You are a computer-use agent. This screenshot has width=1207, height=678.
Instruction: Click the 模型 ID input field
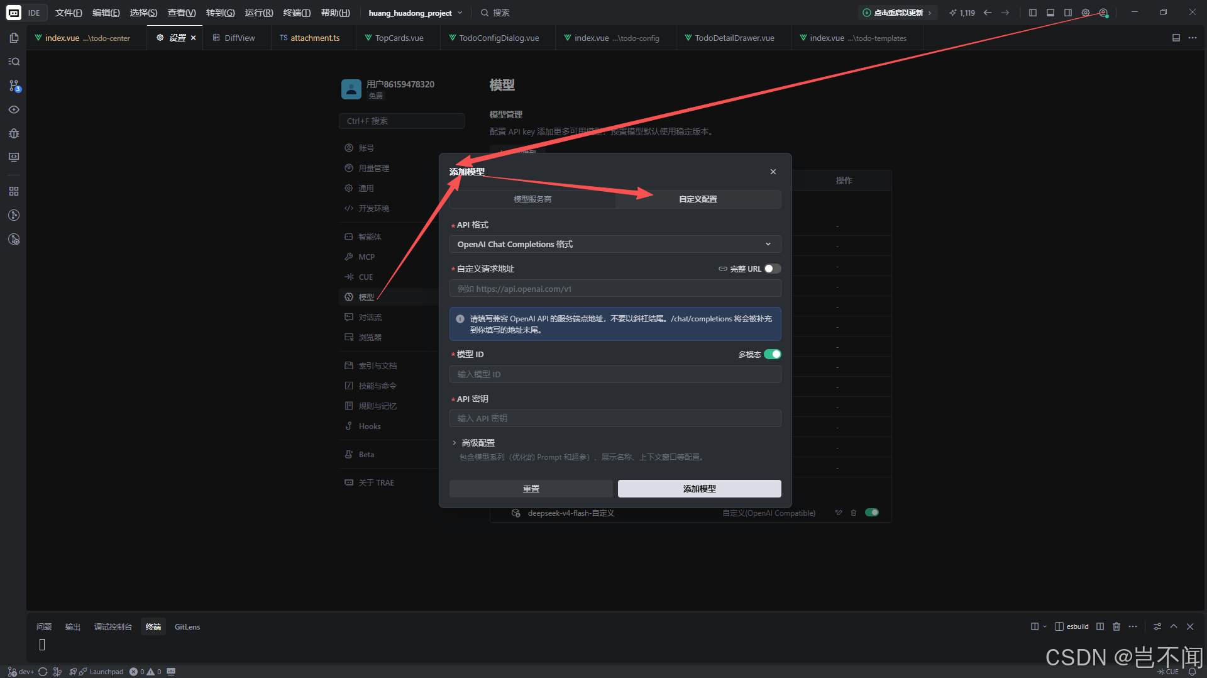pyautogui.click(x=615, y=374)
